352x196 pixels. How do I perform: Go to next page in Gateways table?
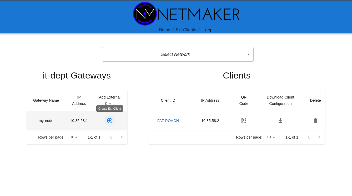point(122,137)
